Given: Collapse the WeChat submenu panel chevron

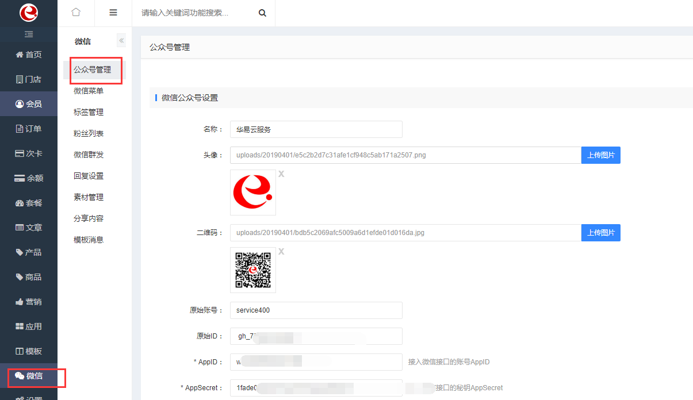Looking at the screenshot, I should (x=121, y=41).
